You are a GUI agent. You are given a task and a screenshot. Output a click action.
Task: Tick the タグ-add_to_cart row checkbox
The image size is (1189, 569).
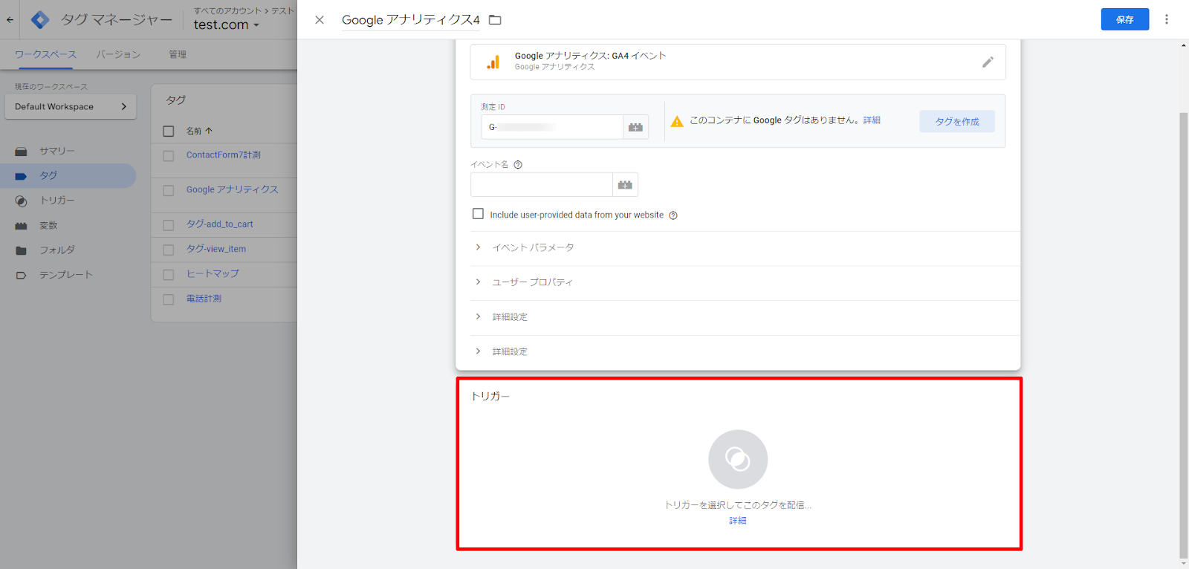coord(169,225)
